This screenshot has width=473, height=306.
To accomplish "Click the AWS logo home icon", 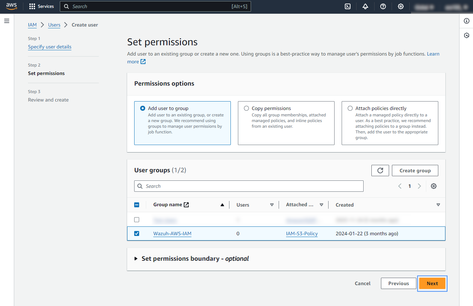I will (x=11, y=6).
